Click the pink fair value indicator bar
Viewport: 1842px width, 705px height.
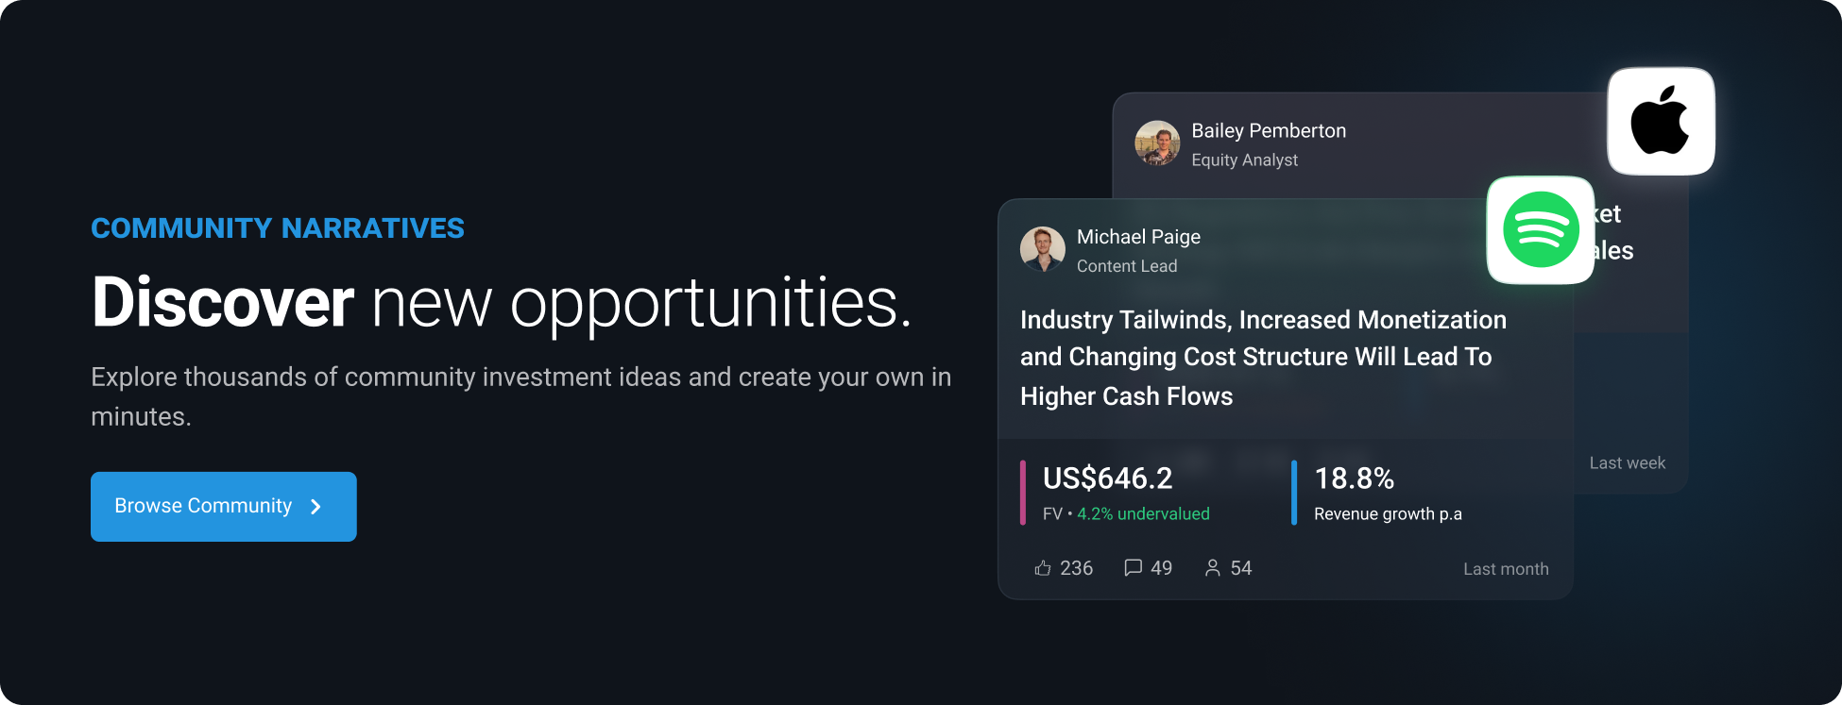1023,493
